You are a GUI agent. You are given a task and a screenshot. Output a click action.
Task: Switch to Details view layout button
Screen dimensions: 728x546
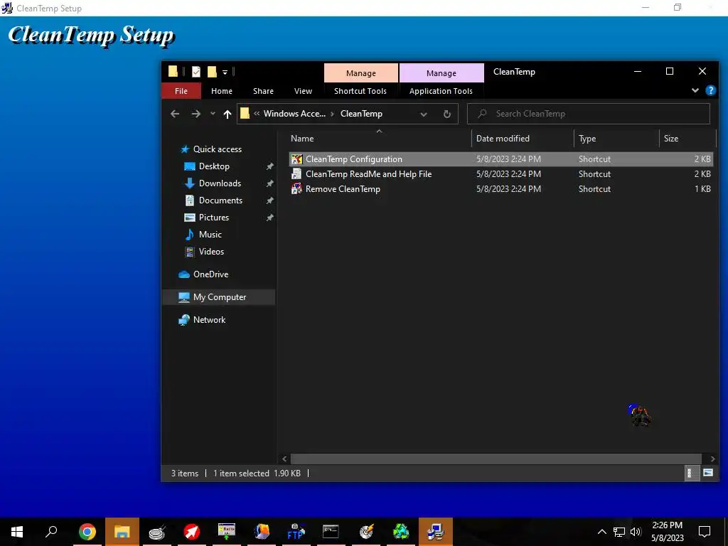[x=691, y=473]
